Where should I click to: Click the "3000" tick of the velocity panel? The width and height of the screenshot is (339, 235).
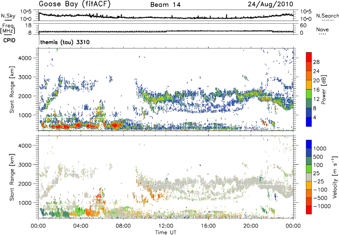25,165
